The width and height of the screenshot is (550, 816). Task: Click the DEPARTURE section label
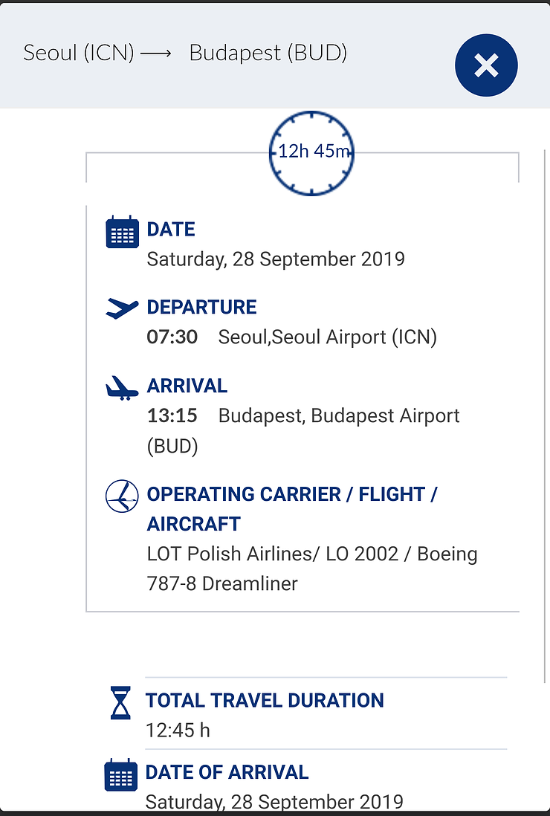tap(202, 307)
